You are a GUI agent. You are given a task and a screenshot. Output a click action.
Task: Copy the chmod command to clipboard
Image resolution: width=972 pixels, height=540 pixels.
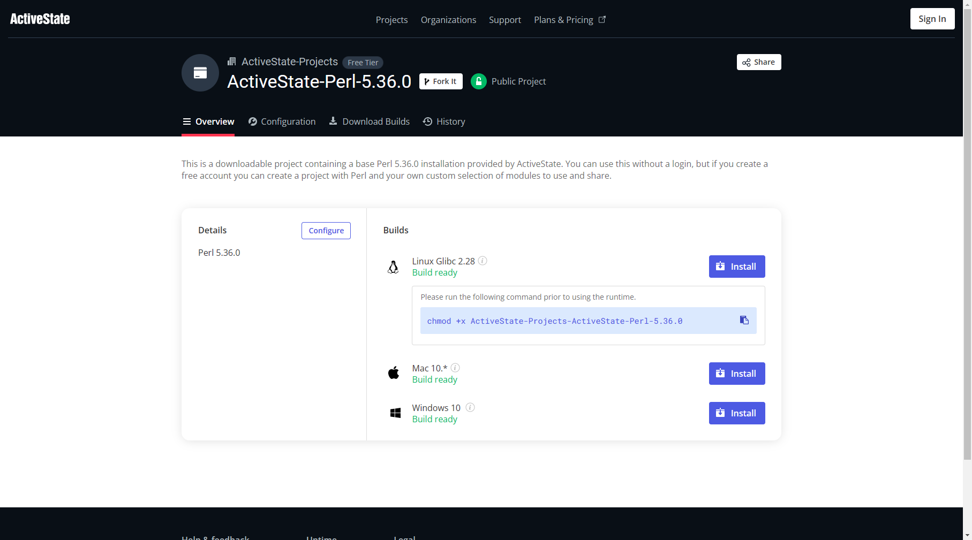744,320
